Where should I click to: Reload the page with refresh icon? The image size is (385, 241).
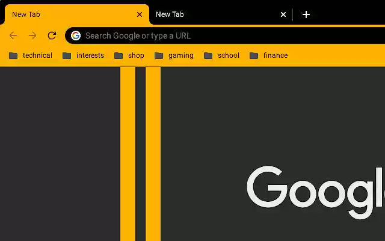[52, 36]
